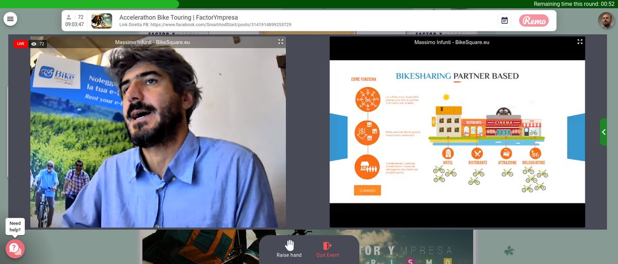This screenshot has height=264, width=618.
Task: Click the Hotel icon on slide
Action: click(448, 153)
